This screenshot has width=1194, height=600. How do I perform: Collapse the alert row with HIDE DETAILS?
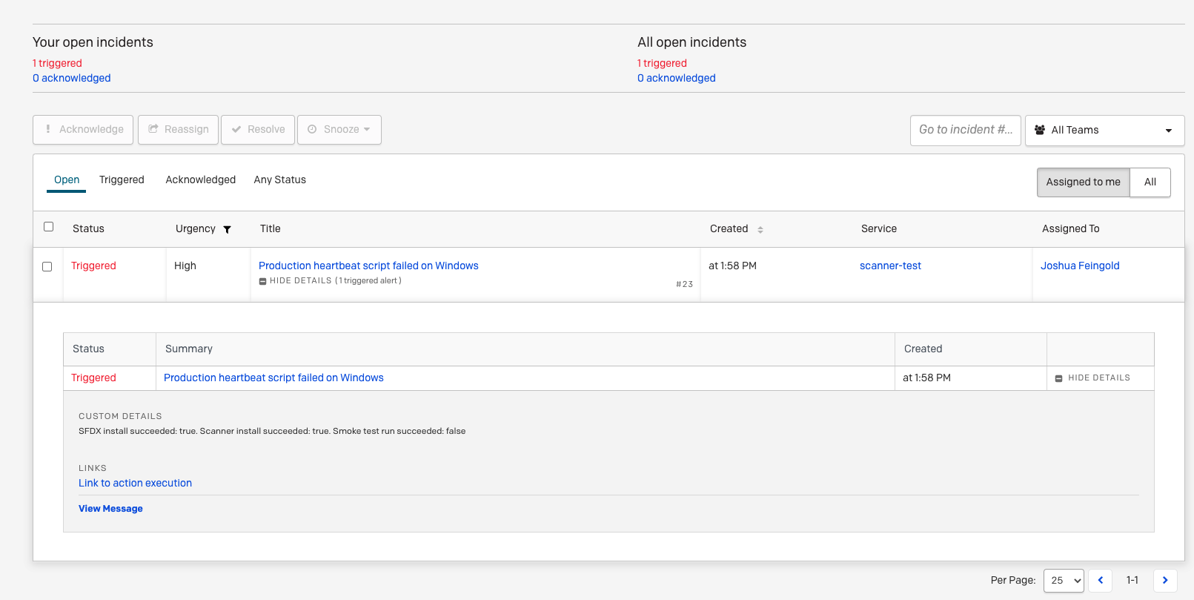pos(1093,378)
